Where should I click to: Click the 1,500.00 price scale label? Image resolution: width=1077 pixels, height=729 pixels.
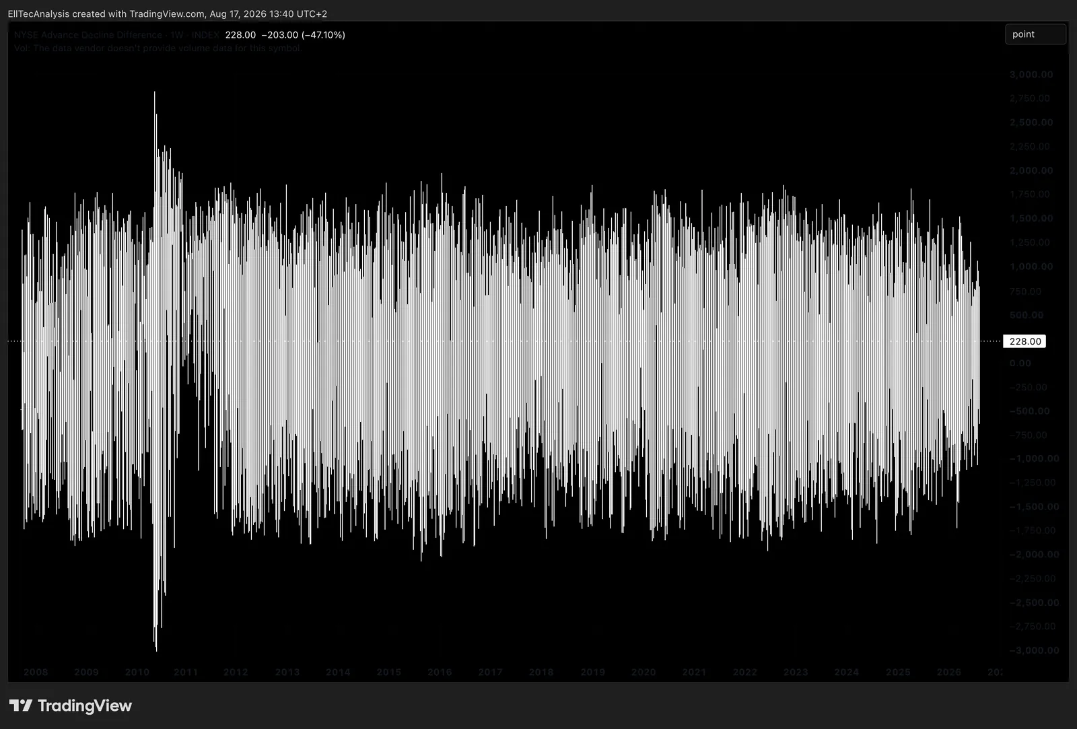point(1031,218)
